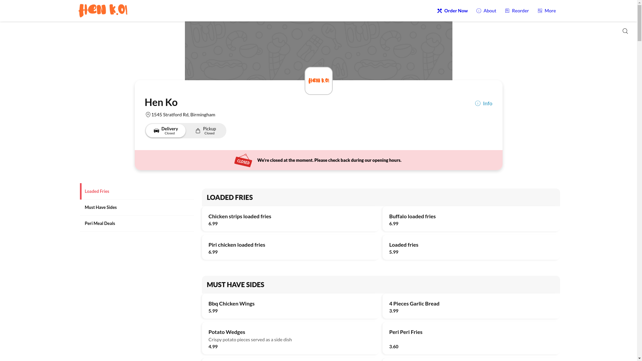Select Potato Wedges item

tap(290, 338)
